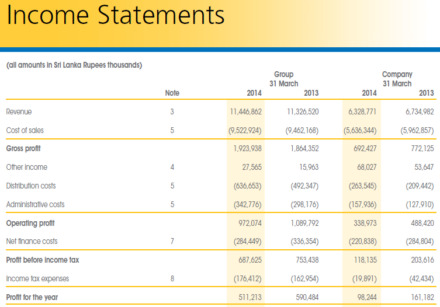Image resolution: width=440 pixels, height=307 pixels.
Task: Click the Operating profit row label
Action: tap(30, 223)
